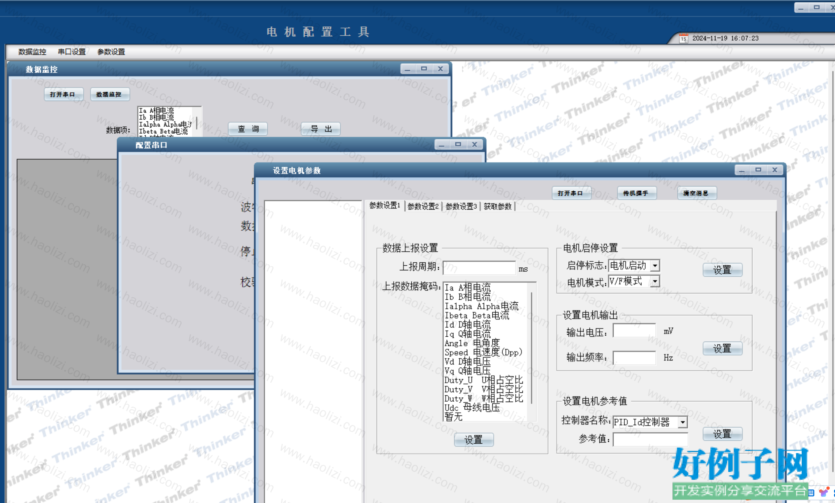Click 设置 in the 设置电机输出 group
Screen dimensions: 835x503
click(722, 348)
